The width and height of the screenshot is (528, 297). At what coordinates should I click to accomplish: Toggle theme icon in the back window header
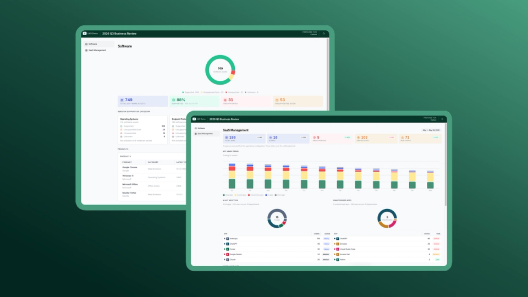click(x=324, y=34)
